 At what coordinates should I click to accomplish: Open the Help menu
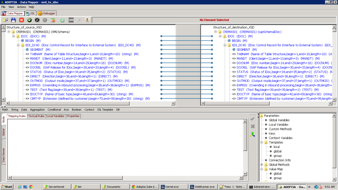point(31,7)
